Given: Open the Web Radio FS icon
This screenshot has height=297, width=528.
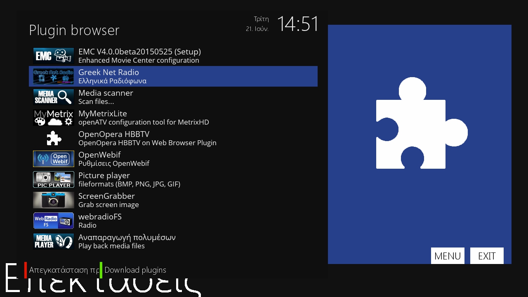Looking at the screenshot, I should [54, 221].
